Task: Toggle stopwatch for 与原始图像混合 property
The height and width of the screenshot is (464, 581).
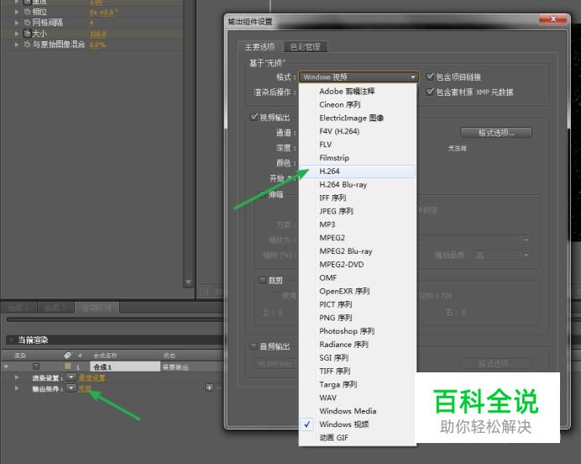Action: (x=27, y=45)
